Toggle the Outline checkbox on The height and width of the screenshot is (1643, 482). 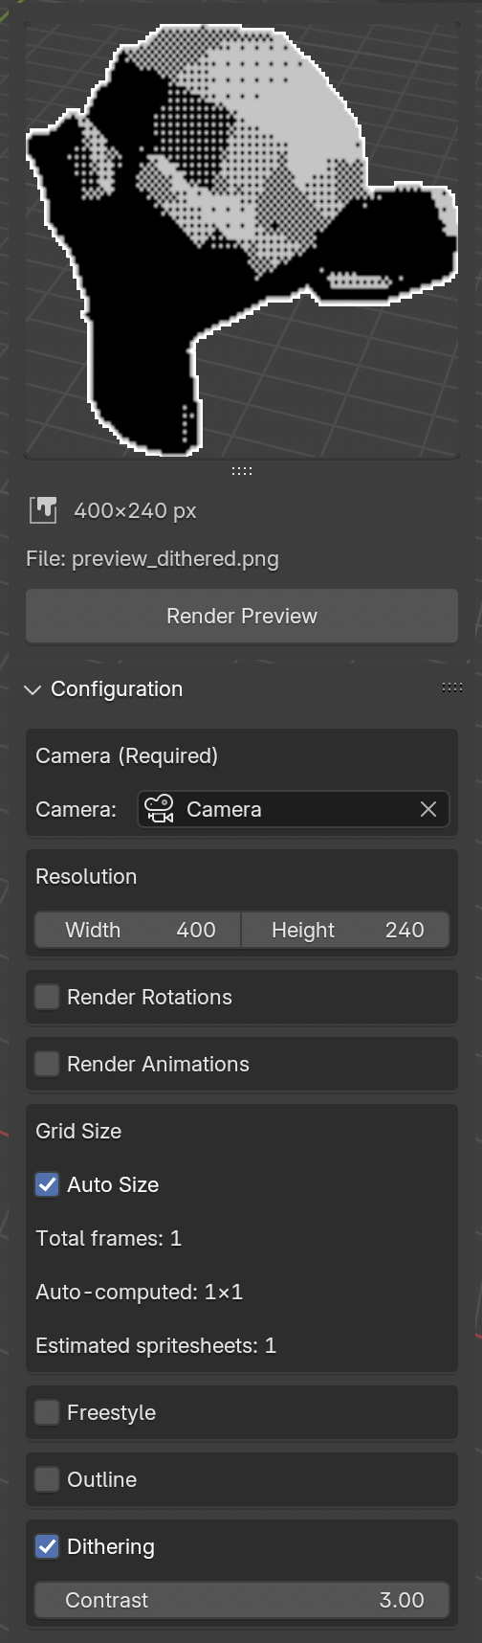click(x=47, y=1479)
